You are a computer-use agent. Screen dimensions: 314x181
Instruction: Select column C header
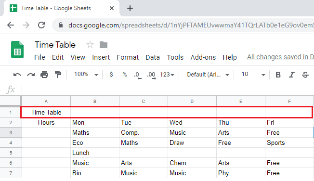tap(144, 101)
